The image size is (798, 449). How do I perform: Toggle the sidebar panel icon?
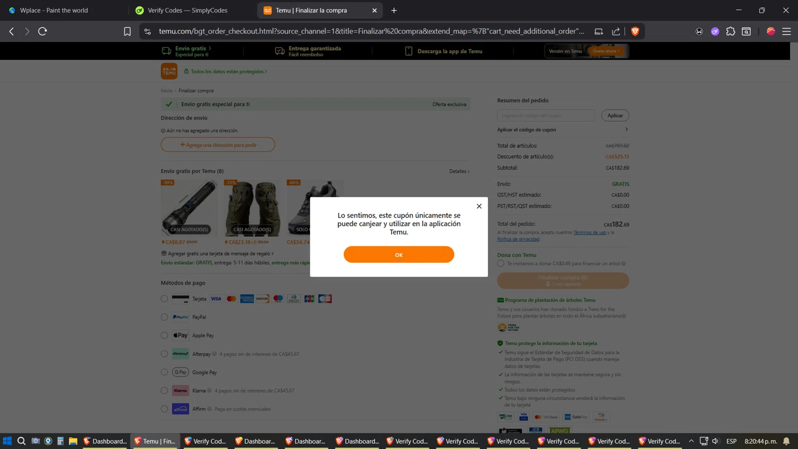tap(746, 31)
